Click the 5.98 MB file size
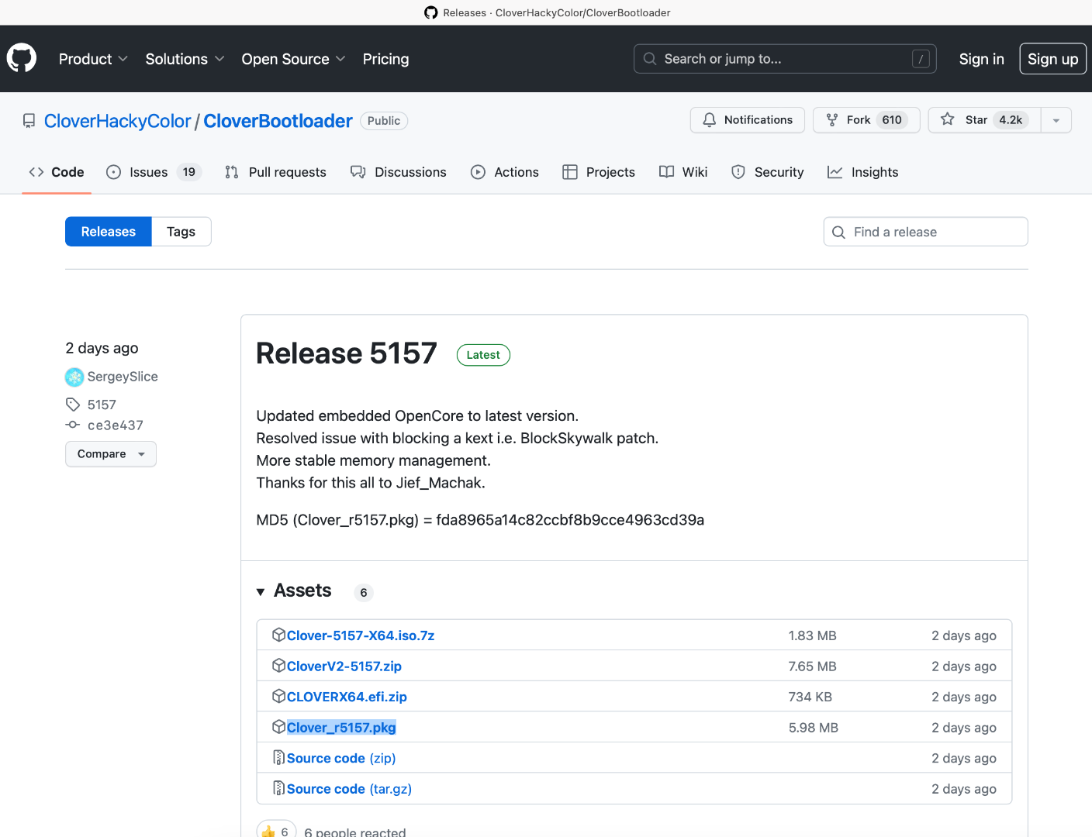This screenshot has height=837, width=1092. pos(814,728)
